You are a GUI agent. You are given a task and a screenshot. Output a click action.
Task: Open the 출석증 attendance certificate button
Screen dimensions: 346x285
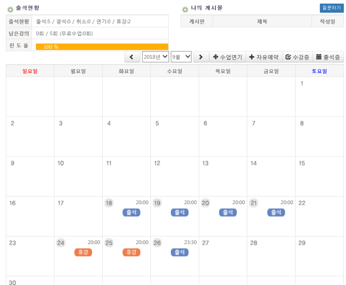click(x=328, y=57)
